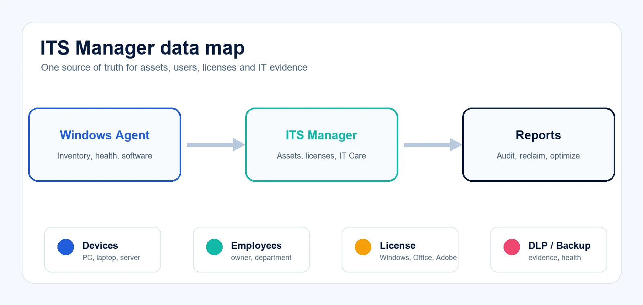This screenshot has width=643, height=305.
Task: Click 'Windows, Office, Adobe' text
Action: pyautogui.click(x=418, y=258)
